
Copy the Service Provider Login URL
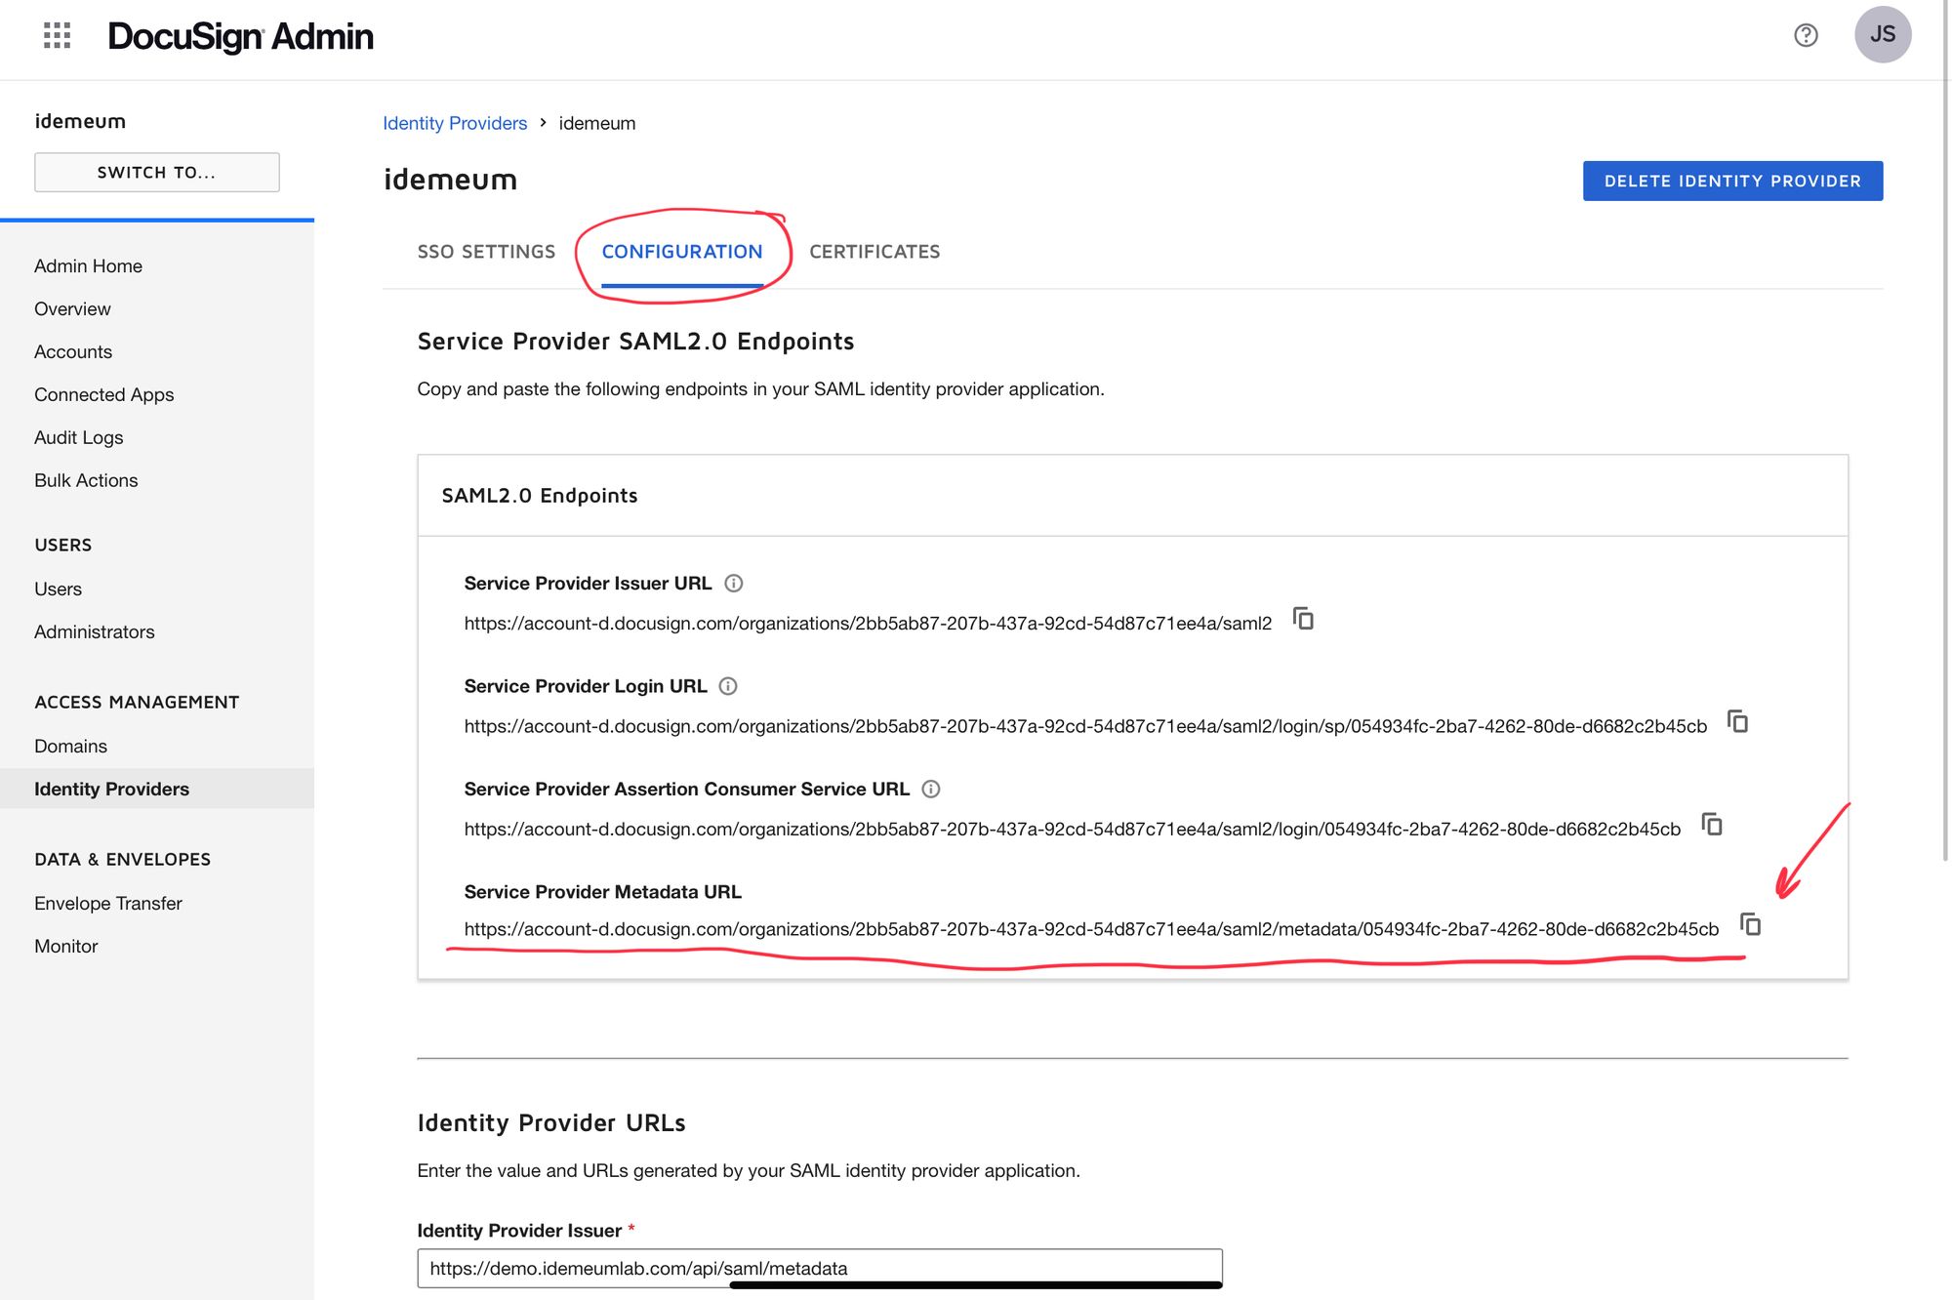point(1737,721)
